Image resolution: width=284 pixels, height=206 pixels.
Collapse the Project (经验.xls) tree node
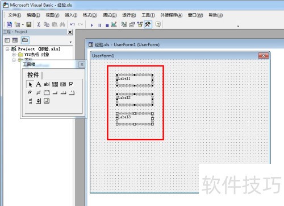(x=7, y=49)
